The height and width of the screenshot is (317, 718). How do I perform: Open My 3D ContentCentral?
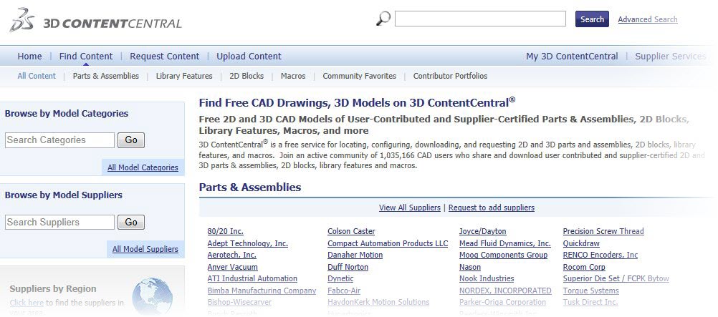click(570, 57)
